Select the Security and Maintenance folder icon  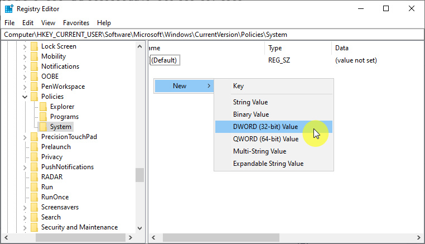(35, 227)
